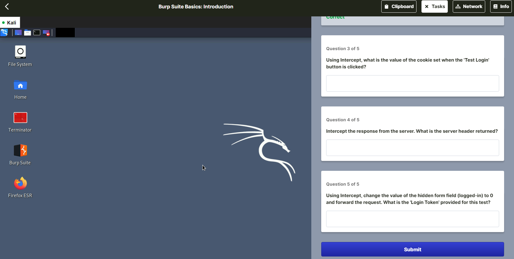Submit the answers with the Submit button
Screen dimensions: 514x259
[x=412, y=249]
